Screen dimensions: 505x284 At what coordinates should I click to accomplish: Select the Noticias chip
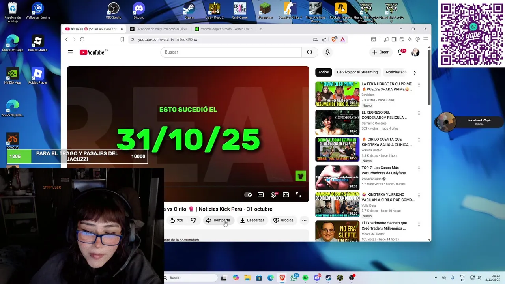pyautogui.click(x=396, y=72)
